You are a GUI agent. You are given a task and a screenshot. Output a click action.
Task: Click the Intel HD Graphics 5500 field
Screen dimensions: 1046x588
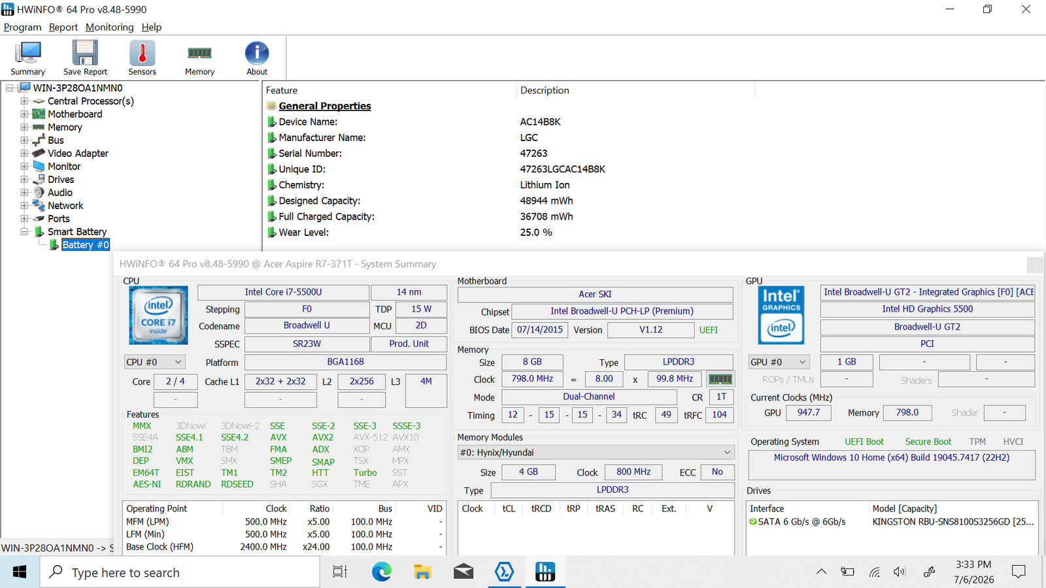[x=927, y=309]
